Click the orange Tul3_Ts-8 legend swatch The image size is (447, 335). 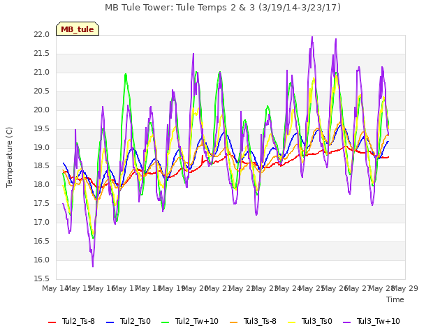[x=234, y=322]
